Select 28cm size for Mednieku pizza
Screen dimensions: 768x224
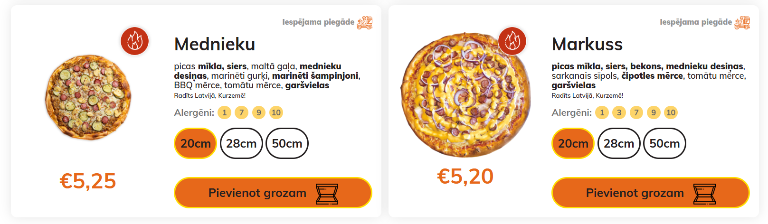[x=241, y=143]
